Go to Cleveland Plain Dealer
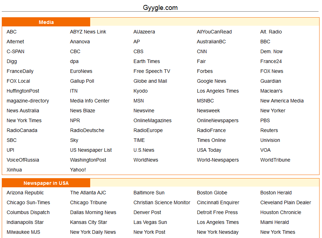This screenshot has height=238, width=322. (286, 202)
